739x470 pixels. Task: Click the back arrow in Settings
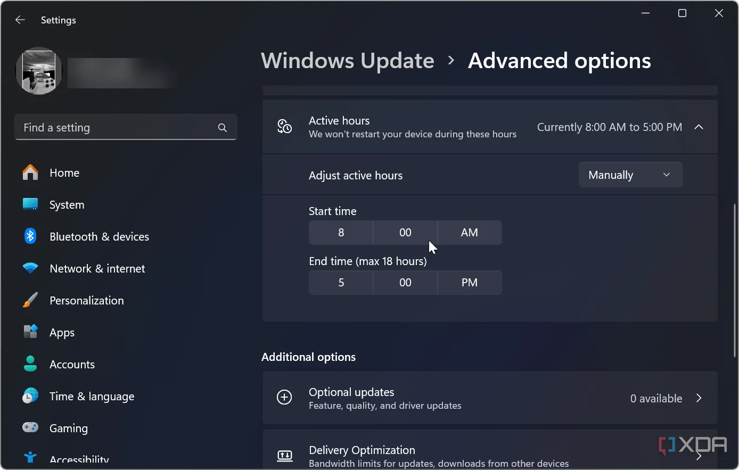point(20,20)
